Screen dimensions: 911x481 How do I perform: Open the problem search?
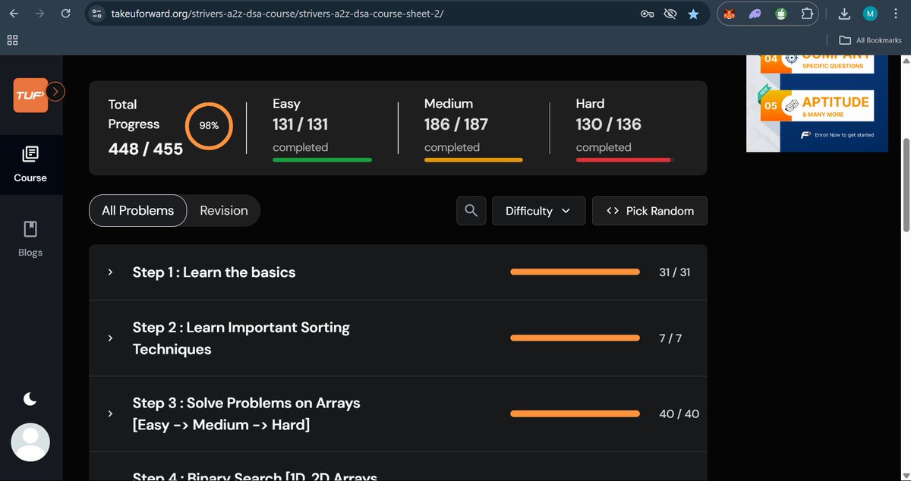(x=471, y=211)
